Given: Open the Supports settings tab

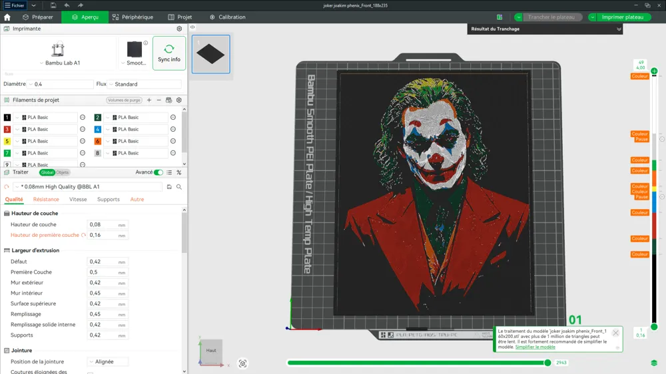Looking at the screenshot, I should coord(109,200).
